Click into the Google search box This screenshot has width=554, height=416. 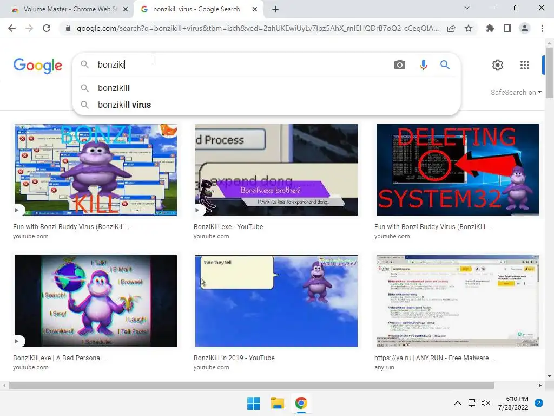tap(244, 65)
